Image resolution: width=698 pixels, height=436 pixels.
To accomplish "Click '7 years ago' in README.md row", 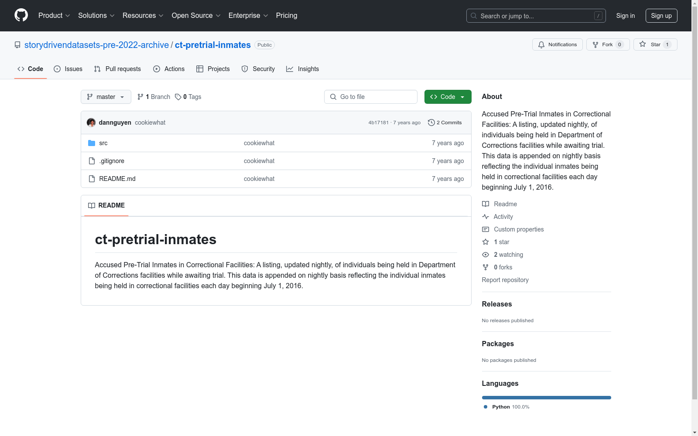I will click(448, 179).
